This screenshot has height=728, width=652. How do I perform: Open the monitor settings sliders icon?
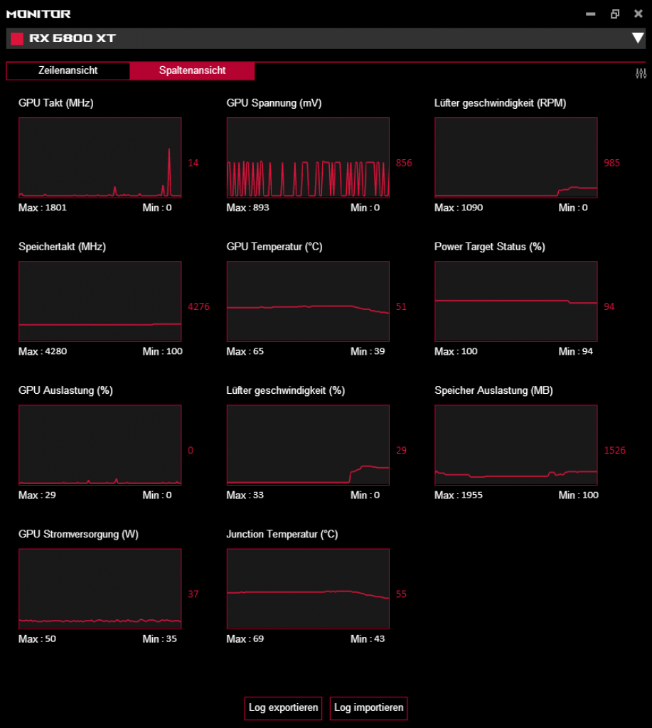tap(641, 73)
